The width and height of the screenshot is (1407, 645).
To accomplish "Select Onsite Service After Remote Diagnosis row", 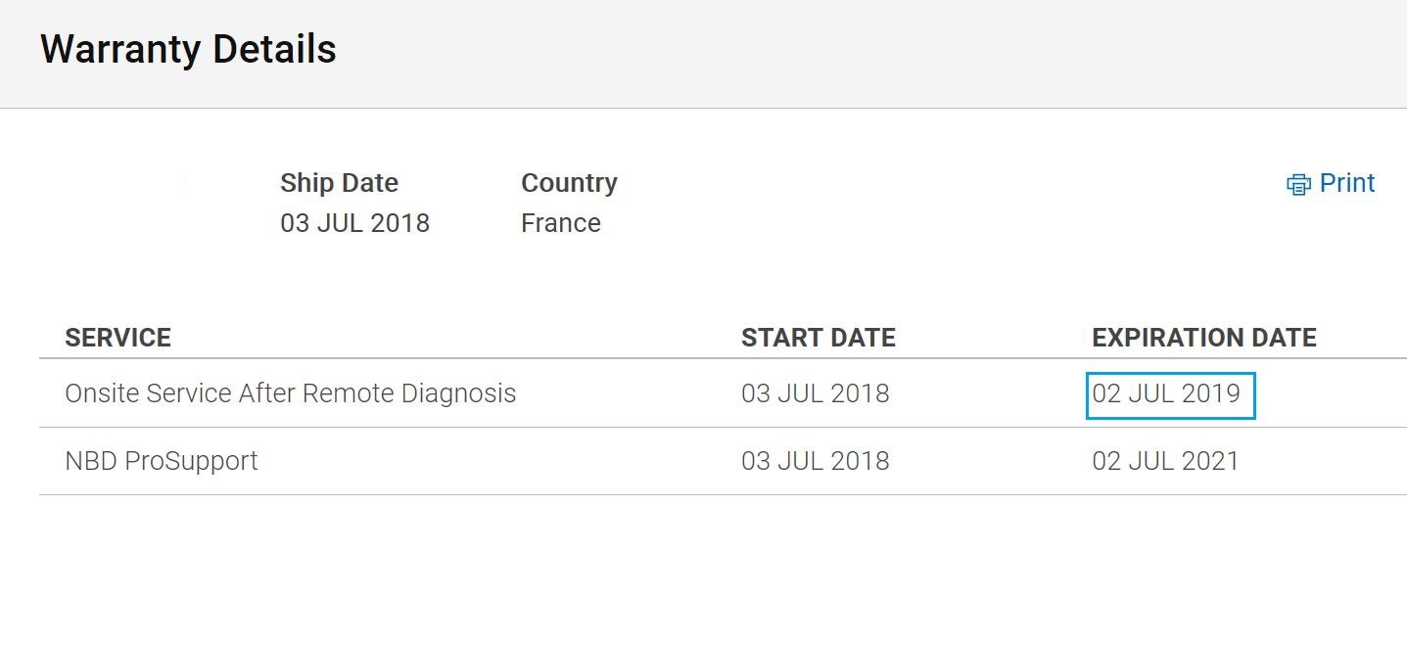I will coord(723,393).
